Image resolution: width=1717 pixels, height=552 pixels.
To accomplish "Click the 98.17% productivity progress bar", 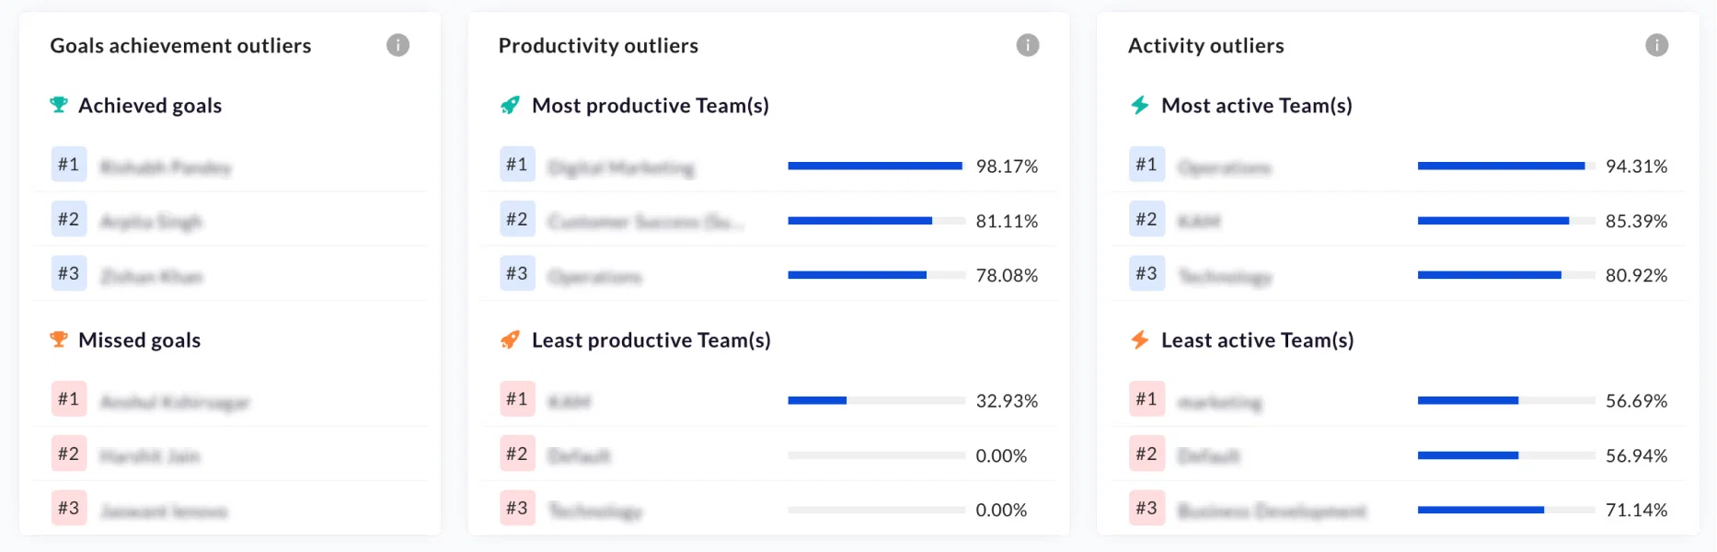I will [x=876, y=166].
